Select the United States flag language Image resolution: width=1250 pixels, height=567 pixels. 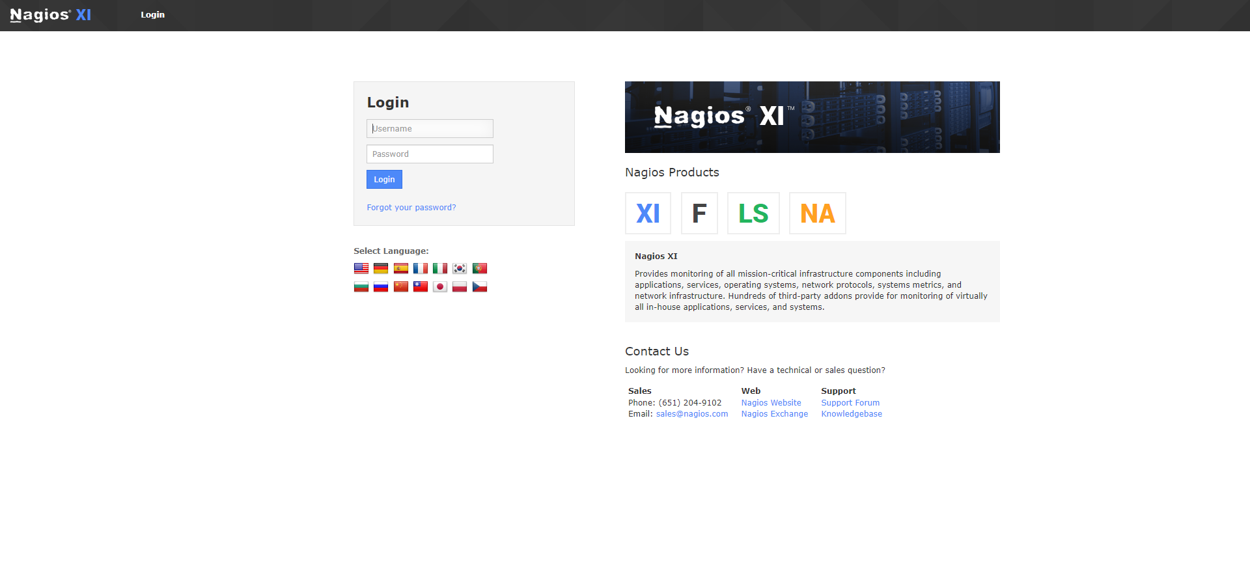click(x=361, y=268)
